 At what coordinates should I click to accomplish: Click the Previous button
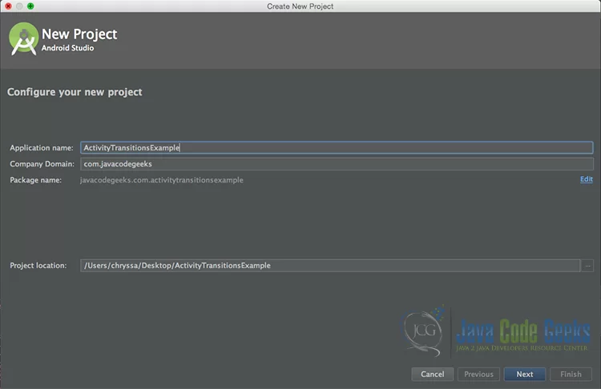(478, 374)
